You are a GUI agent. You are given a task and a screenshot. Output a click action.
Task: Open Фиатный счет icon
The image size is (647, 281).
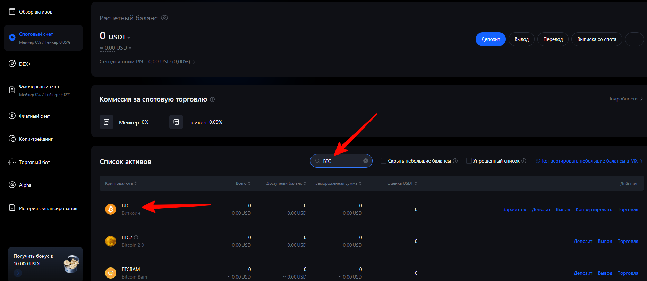[12, 116]
